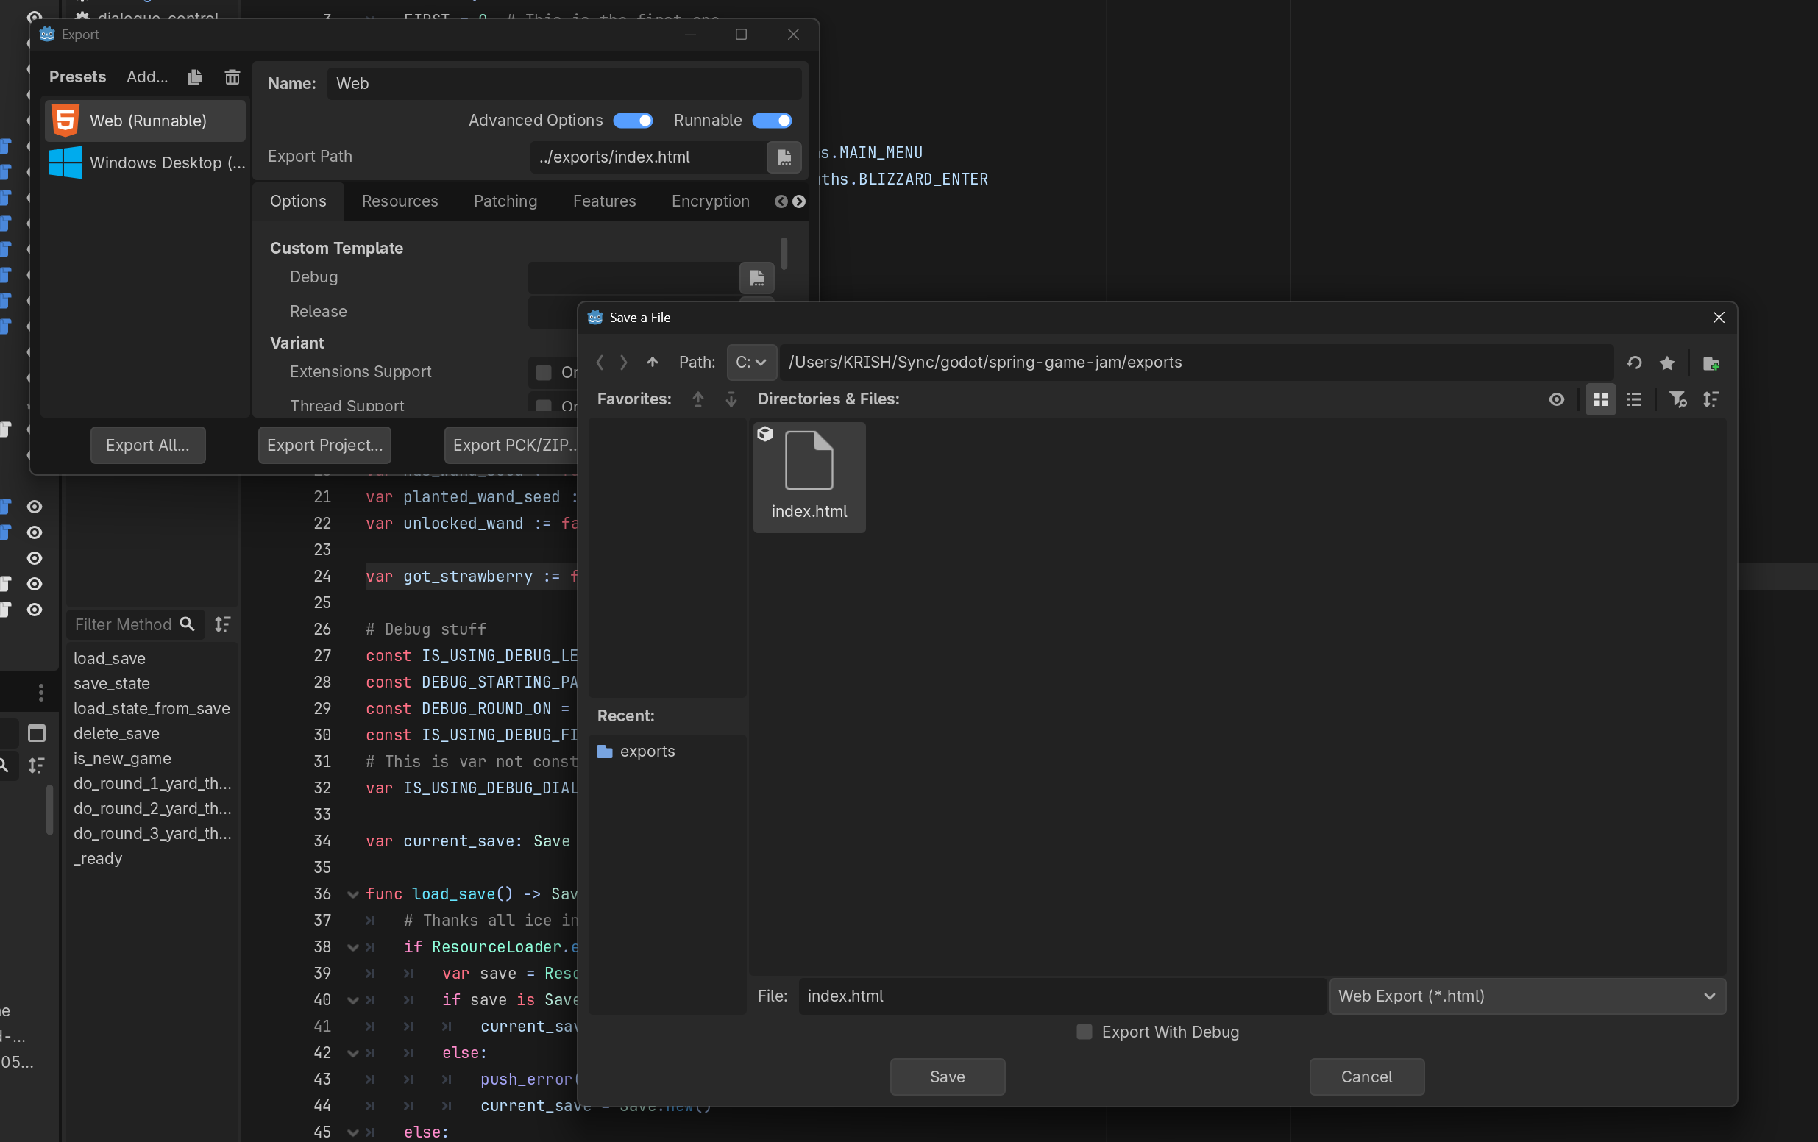
Task: Enable Export With Debug checkbox
Action: point(1084,1032)
